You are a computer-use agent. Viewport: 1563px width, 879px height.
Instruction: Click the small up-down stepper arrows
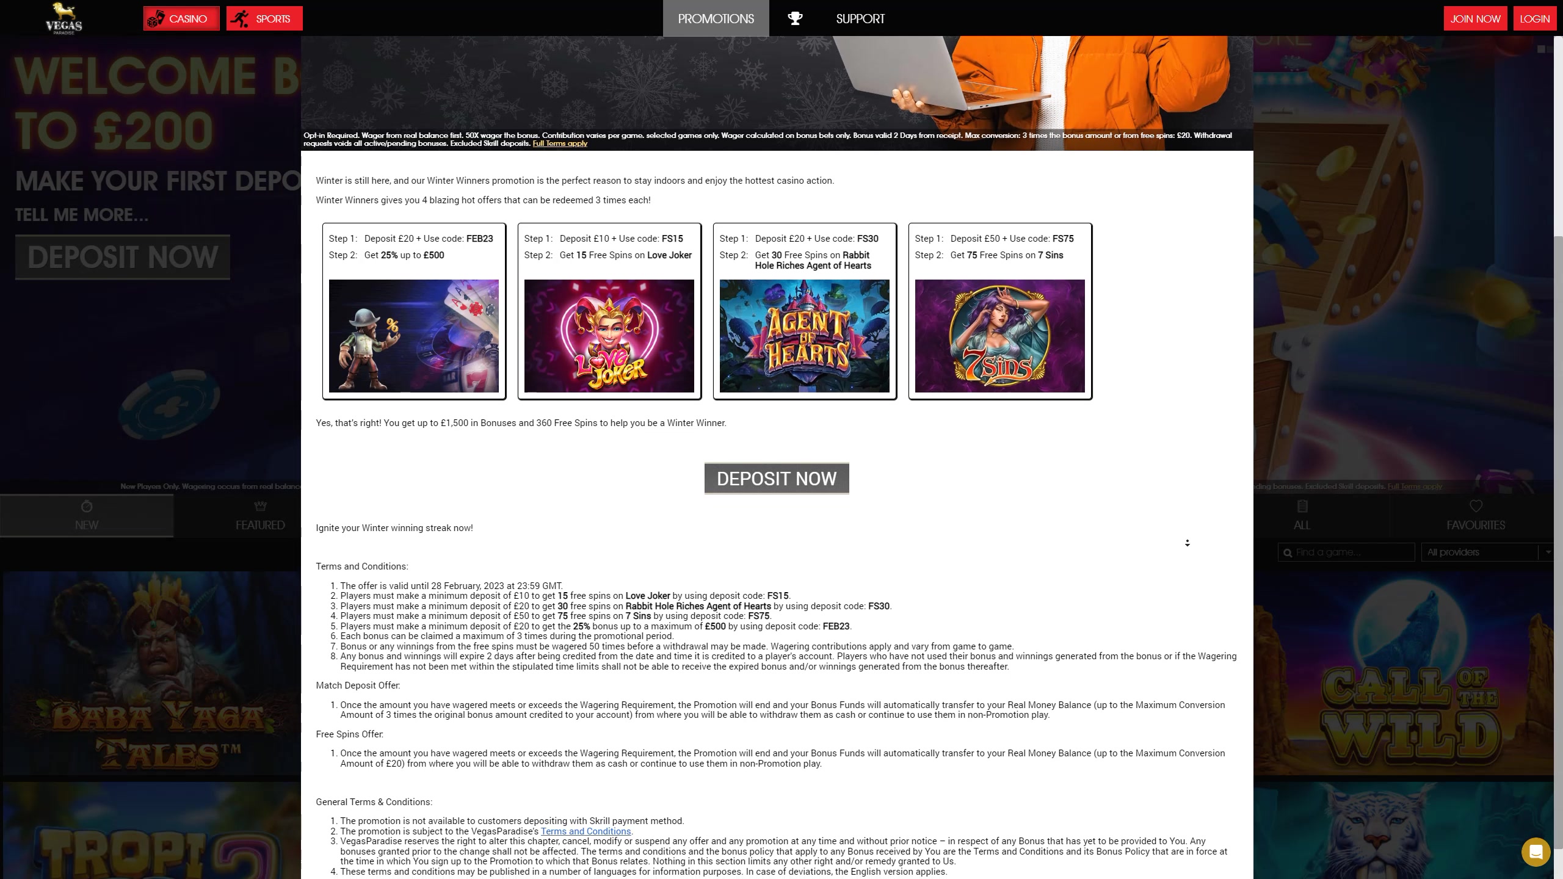(x=1187, y=543)
